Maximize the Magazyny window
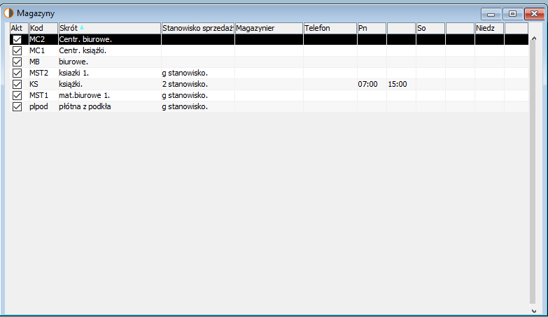 [x=513, y=14]
